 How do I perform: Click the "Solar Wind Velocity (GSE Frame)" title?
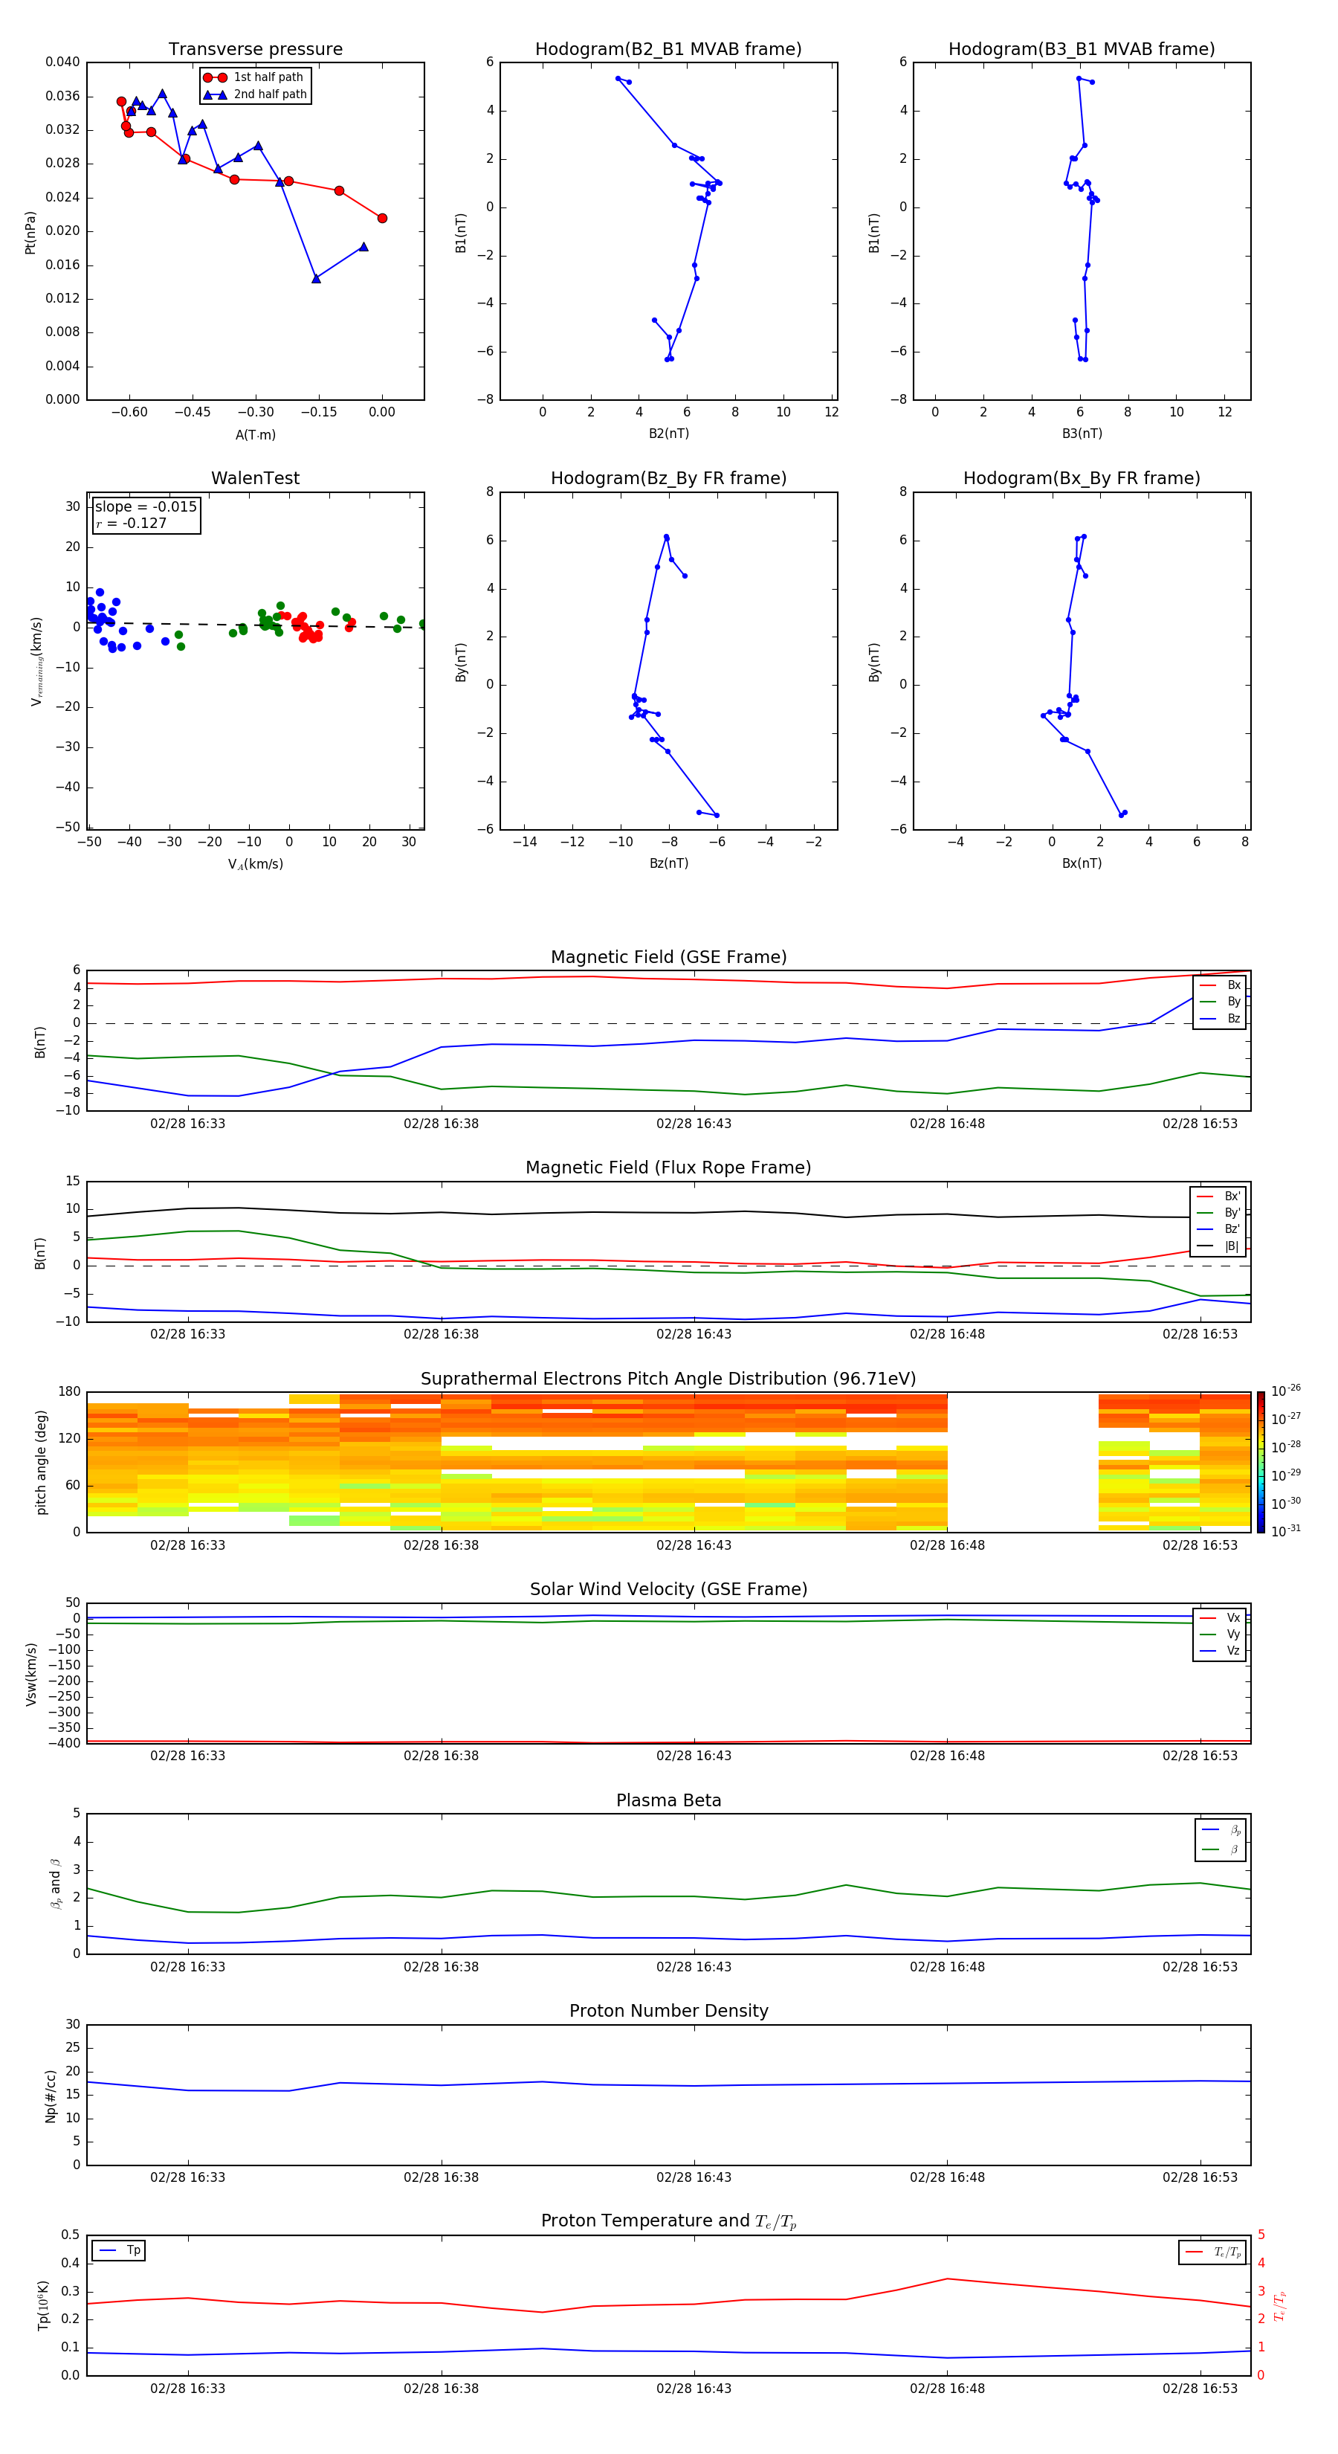(668, 1590)
